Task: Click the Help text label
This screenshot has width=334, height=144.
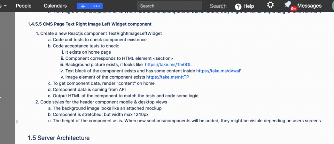Action: (249, 6)
